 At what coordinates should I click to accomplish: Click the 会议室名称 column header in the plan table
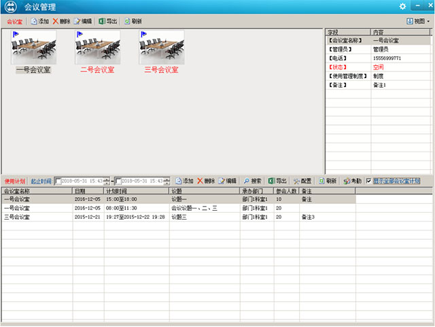pos(36,192)
